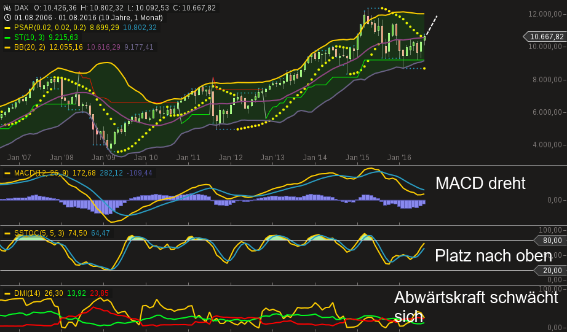Open the MACD(12, 26, 9) indicator label
Image resolution: width=567 pixels, height=332 pixels.
point(41,173)
